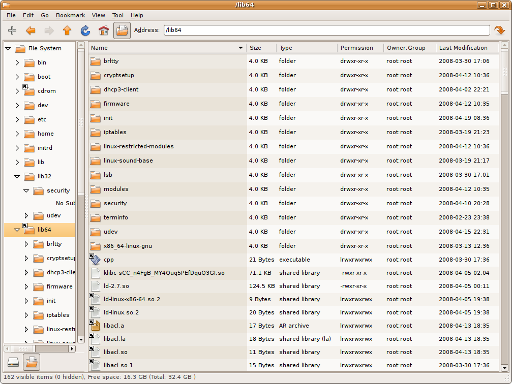This screenshot has height=384, width=512.
Task: Go up one directory level
Action: point(68,30)
